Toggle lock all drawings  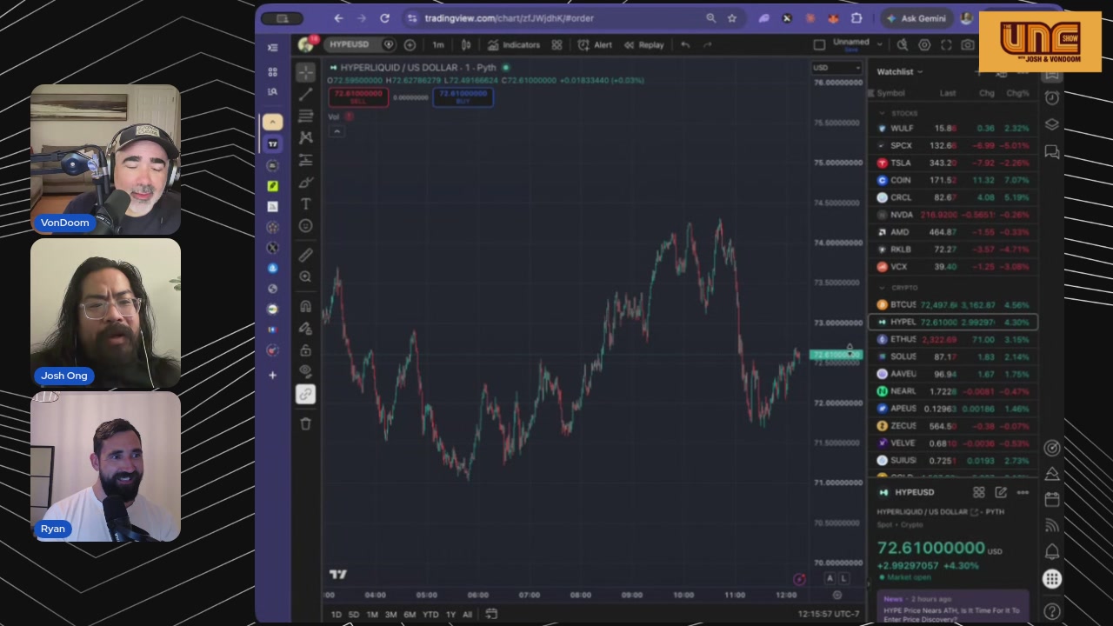[305, 350]
